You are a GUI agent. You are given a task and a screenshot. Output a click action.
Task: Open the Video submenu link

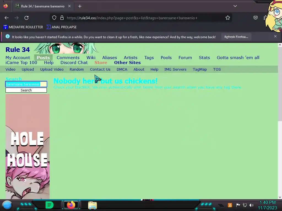point(10,70)
